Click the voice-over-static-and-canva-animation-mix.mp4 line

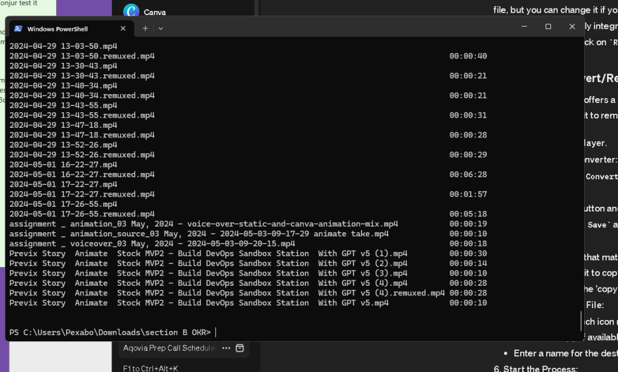[204, 224]
